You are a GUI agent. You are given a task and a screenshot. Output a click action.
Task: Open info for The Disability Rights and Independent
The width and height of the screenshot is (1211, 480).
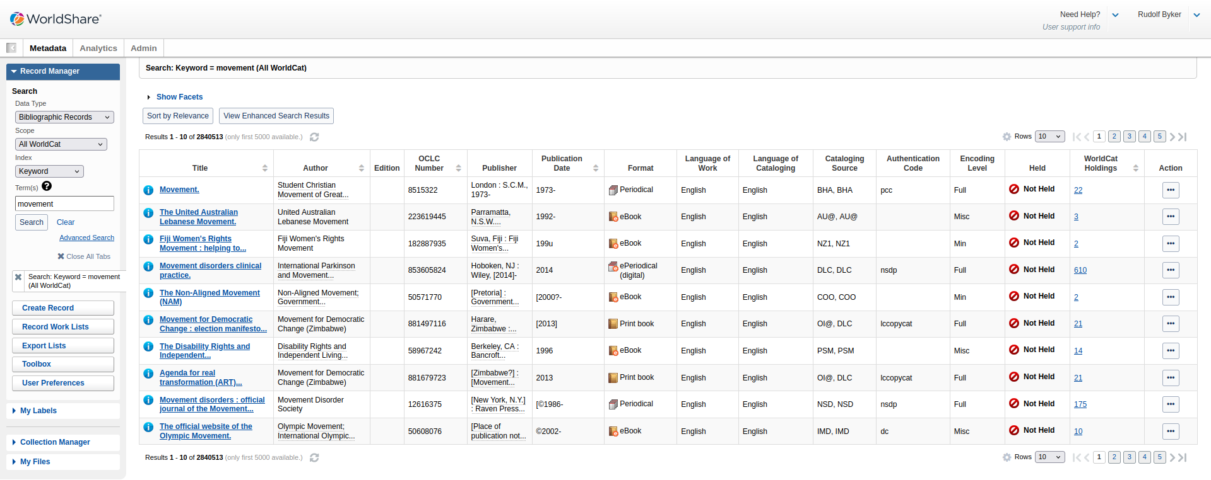pos(148,346)
